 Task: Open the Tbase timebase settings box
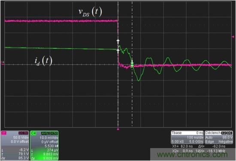(x=187, y=137)
